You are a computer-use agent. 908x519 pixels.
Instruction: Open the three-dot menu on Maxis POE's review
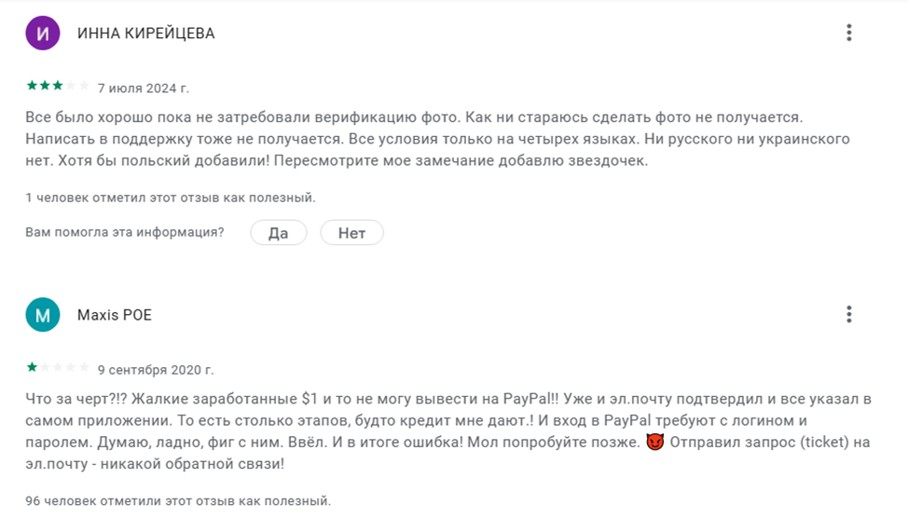coord(848,314)
